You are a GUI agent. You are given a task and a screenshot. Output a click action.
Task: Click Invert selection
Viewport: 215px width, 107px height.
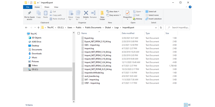[154, 19]
